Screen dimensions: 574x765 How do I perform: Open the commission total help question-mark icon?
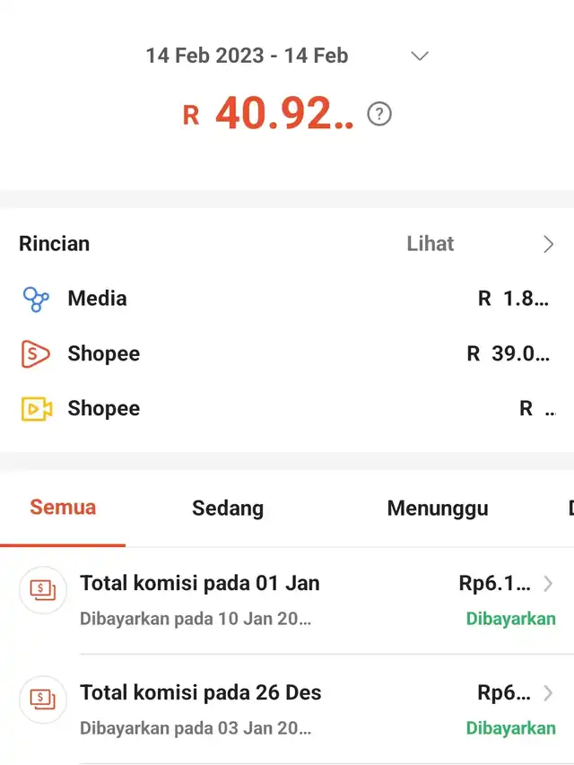pos(379,114)
